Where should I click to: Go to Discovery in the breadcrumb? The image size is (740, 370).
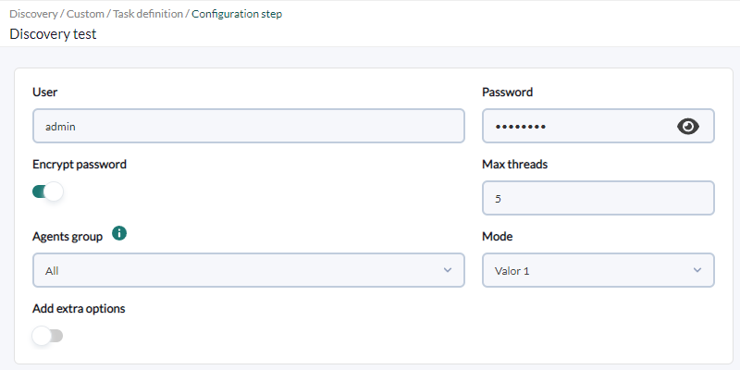click(33, 14)
